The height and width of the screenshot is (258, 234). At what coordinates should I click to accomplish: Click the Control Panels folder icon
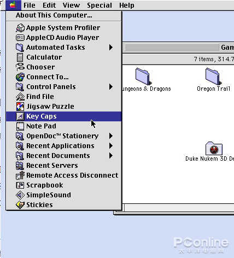pos(20,87)
